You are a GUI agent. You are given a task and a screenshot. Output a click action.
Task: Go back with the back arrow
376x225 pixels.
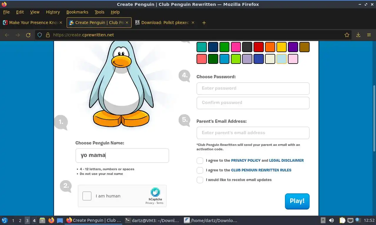[x=7, y=35]
